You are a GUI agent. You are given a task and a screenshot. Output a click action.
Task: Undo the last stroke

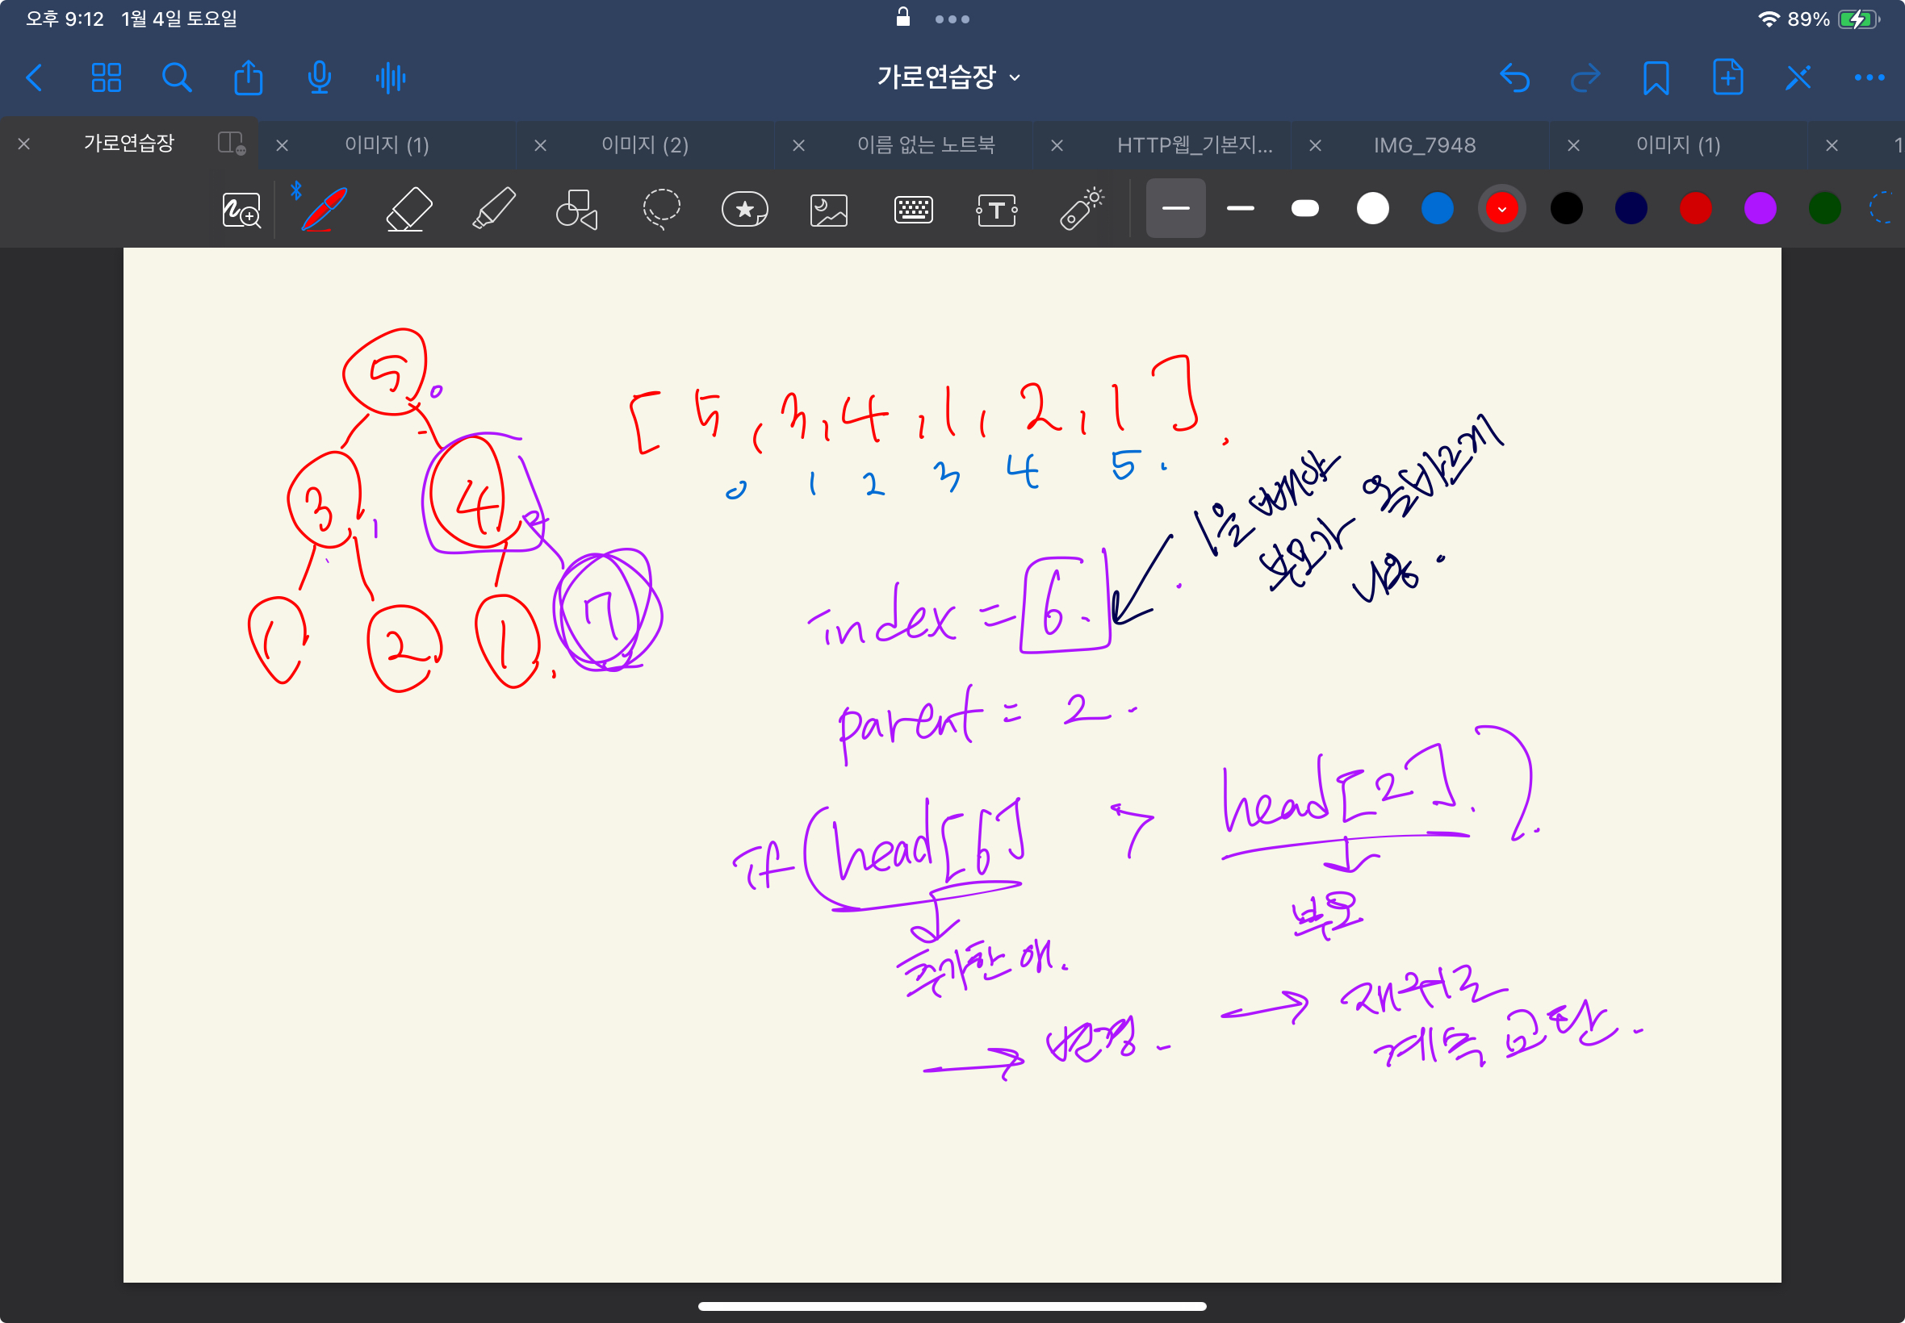[1514, 78]
